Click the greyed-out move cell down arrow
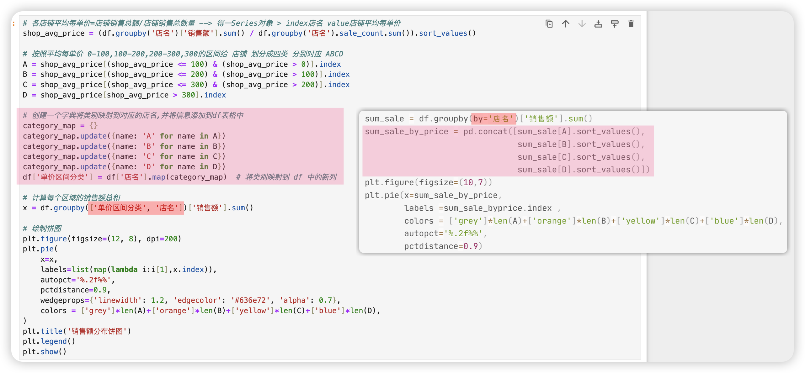Image resolution: width=805 pixels, height=373 pixels. pos(582,24)
